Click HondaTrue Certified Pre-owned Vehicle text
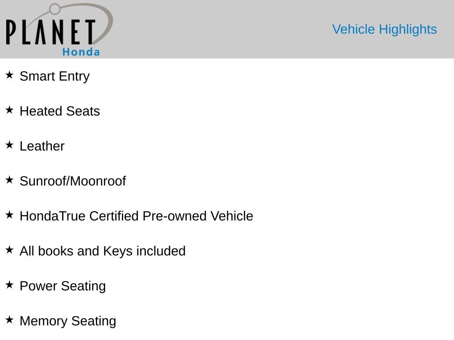454x340 pixels. 136,216
